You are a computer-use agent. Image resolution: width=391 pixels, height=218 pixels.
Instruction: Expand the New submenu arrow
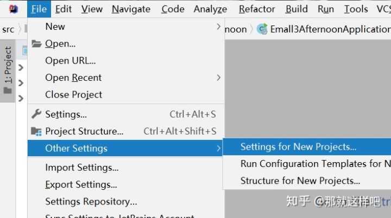tap(218, 27)
